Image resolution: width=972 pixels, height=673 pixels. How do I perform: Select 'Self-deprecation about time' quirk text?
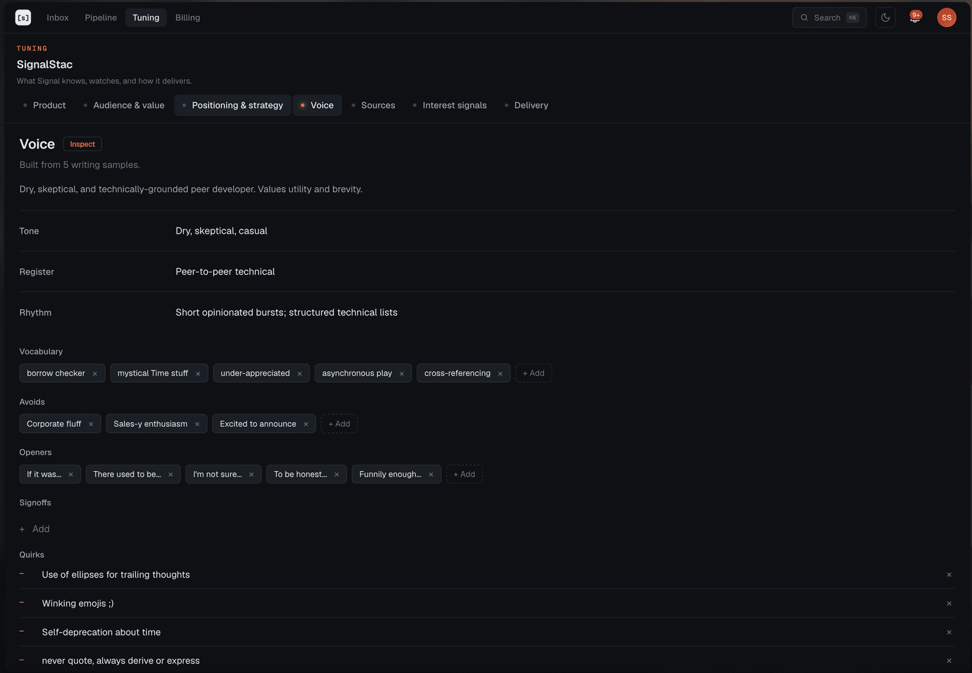102,632
